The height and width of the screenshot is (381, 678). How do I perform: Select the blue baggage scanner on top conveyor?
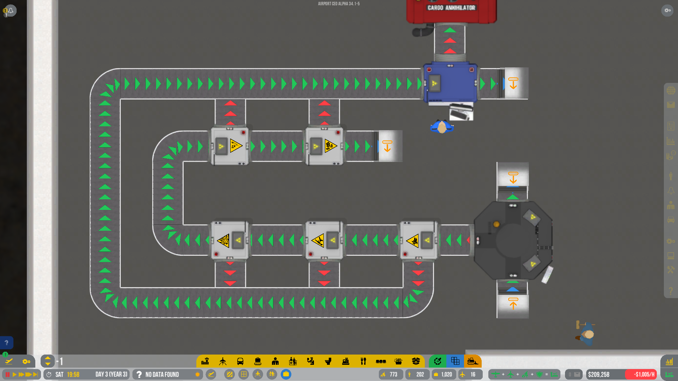(x=450, y=83)
